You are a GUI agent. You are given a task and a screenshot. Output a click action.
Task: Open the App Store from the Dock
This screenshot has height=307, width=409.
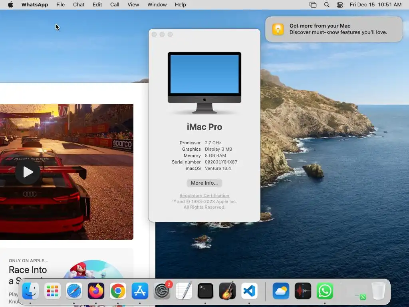coord(140,291)
